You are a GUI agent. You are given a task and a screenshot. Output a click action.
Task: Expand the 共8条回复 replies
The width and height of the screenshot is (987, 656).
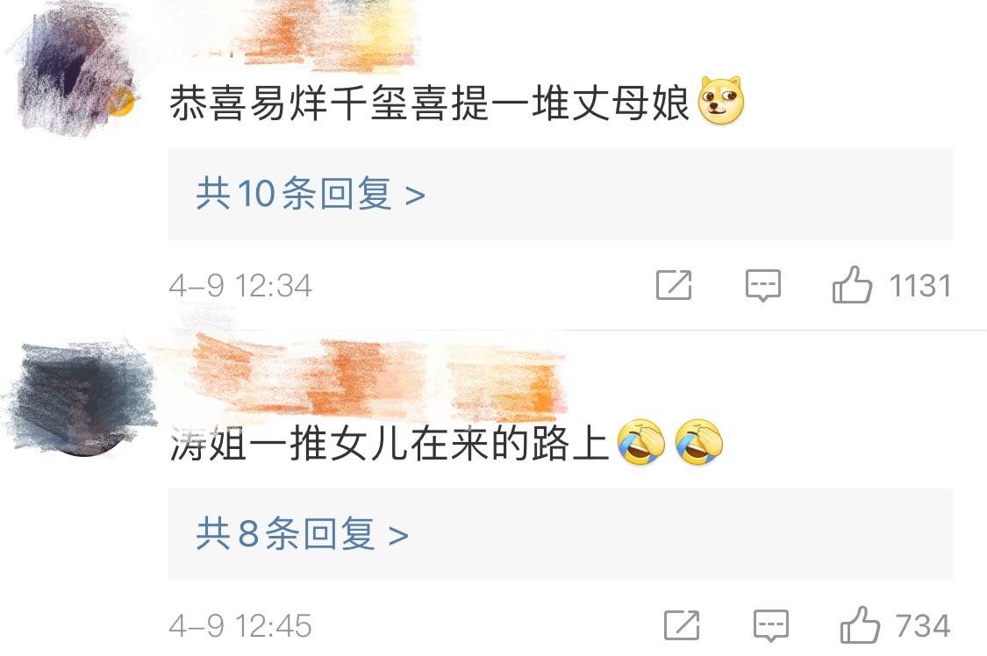click(x=561, y=534)
